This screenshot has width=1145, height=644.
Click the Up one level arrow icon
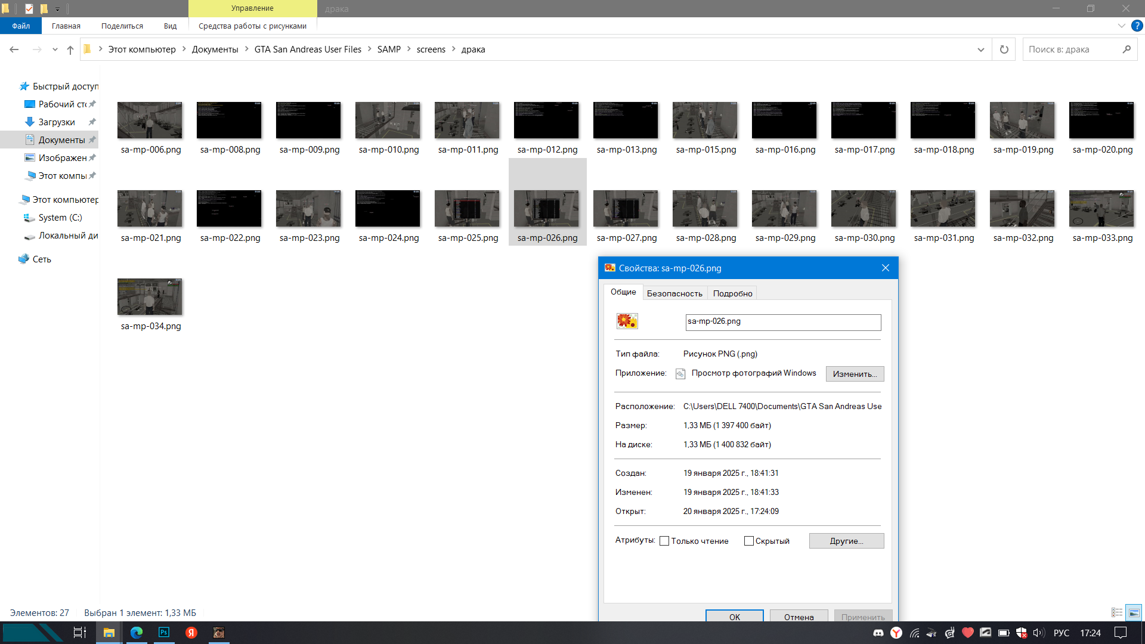70,49
